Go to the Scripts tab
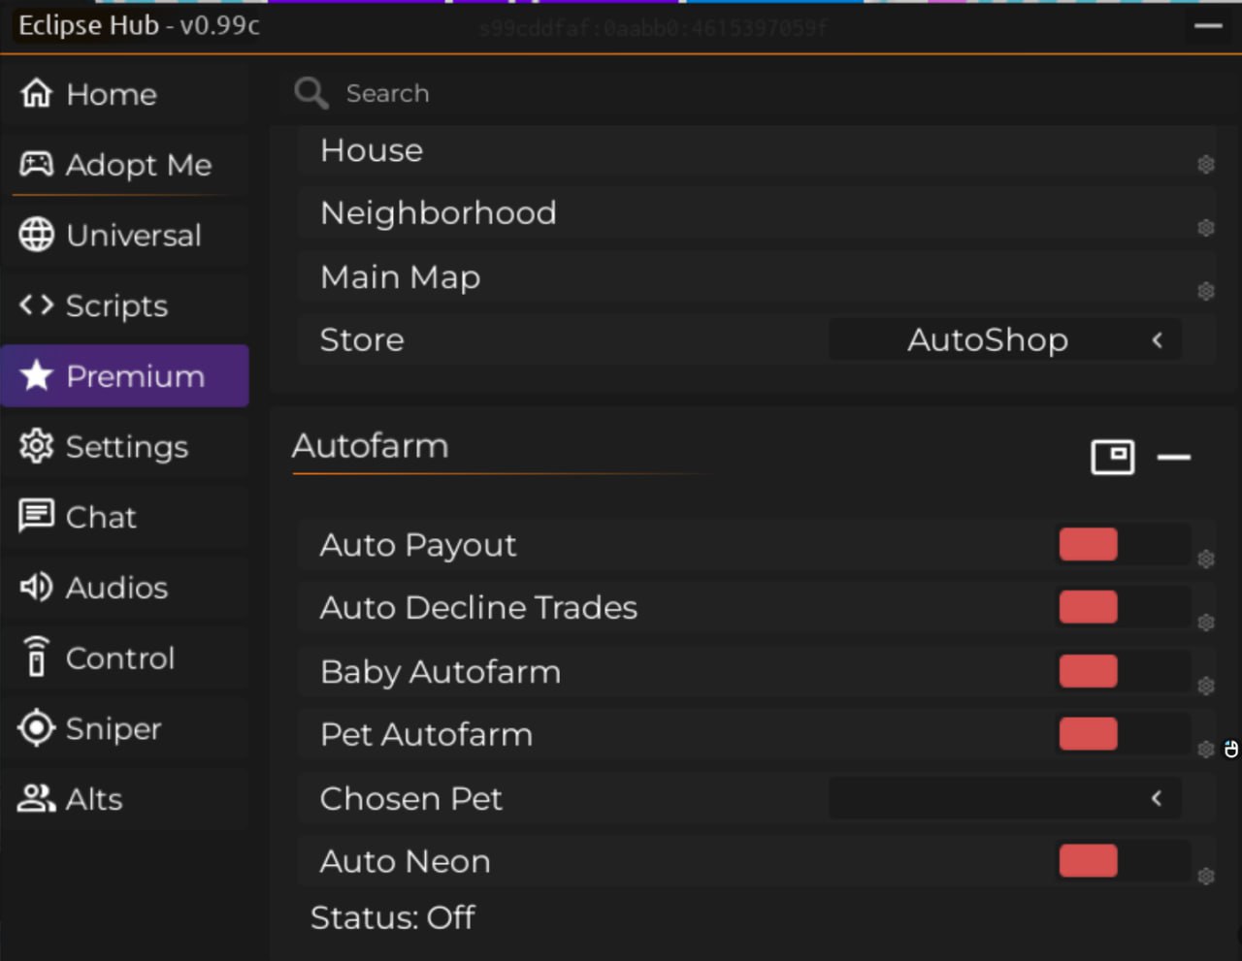 point(125,304)
